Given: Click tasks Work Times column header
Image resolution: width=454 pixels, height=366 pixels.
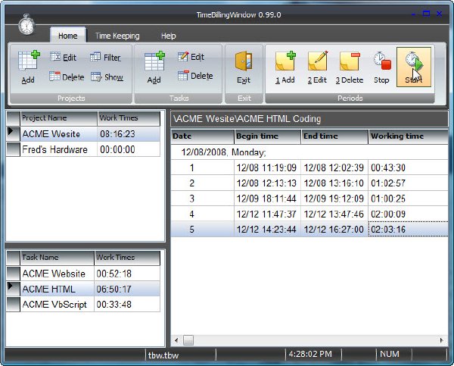Looking at the screenshot, I should (x=127, y=258).
